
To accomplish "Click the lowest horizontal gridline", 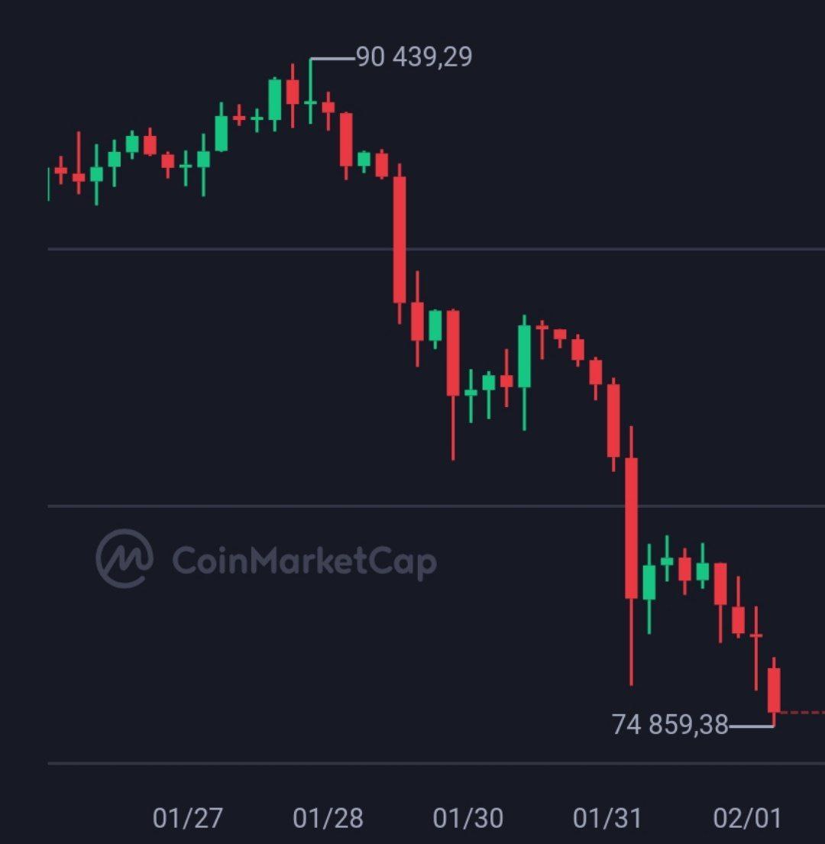I will (435, 763).
